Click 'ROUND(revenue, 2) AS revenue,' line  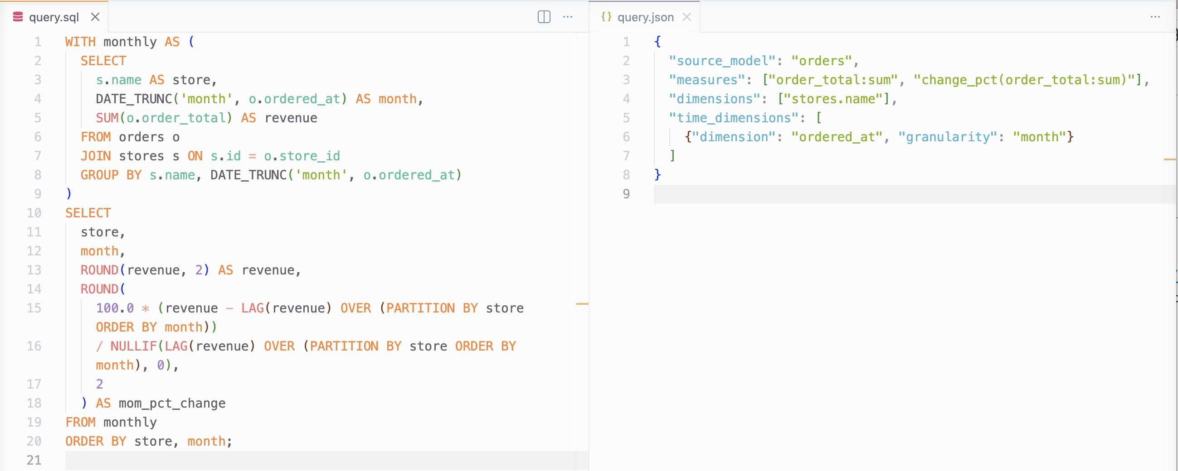point(191,270)
